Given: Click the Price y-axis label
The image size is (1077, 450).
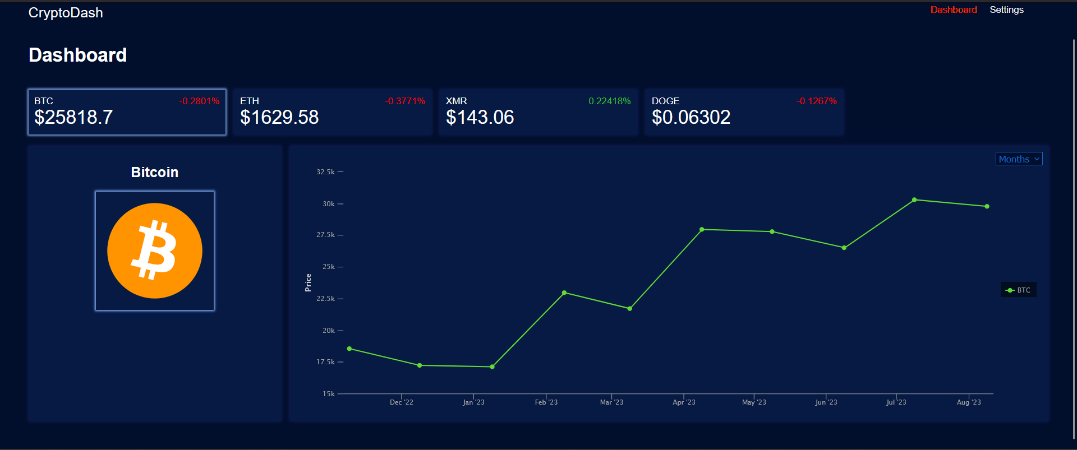Looking at the screenshot, I should 308,282.
